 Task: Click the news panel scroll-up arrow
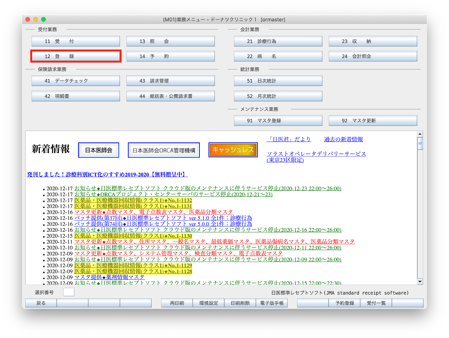[420, 134]
